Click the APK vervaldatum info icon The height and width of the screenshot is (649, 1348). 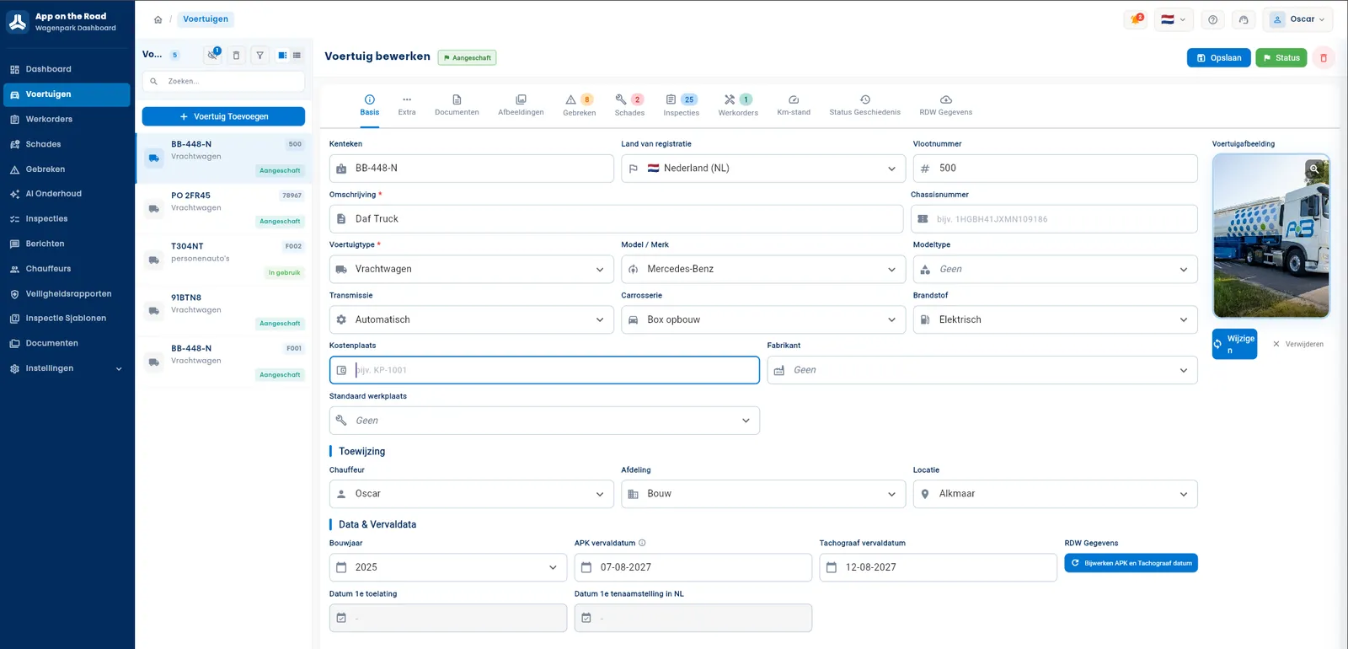[x=642, y=543]
